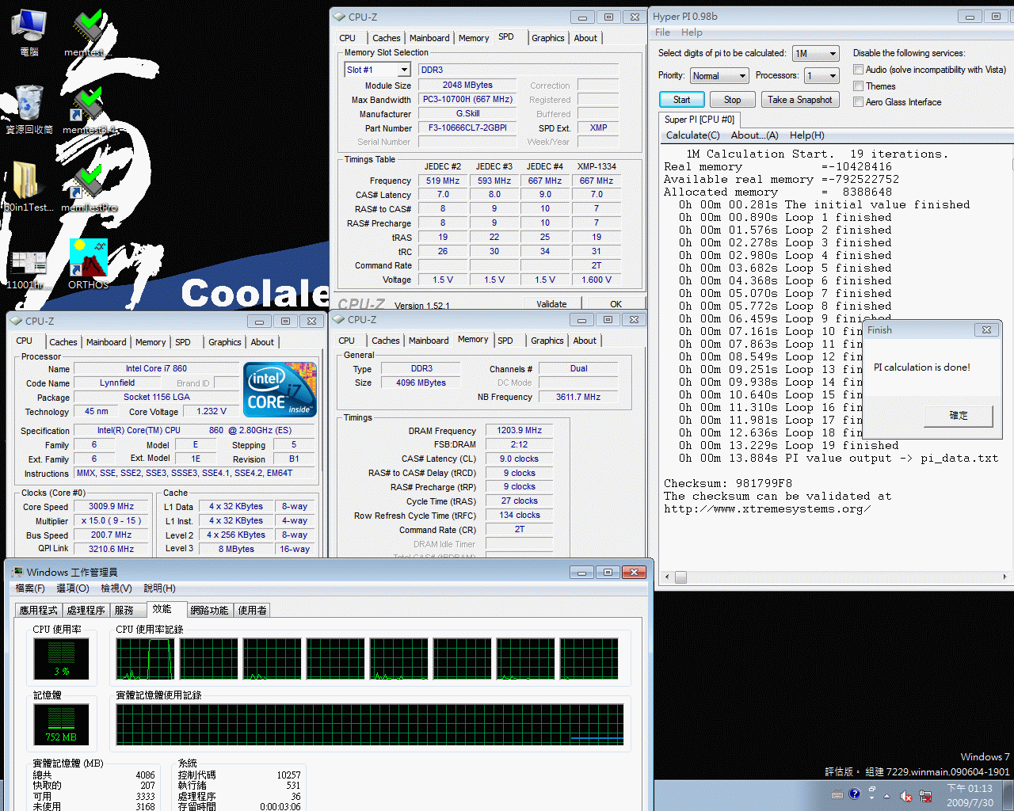Switch to 使用者 tab in Task Manager
Screen dimensions: 1014x811
click(253, 610)
